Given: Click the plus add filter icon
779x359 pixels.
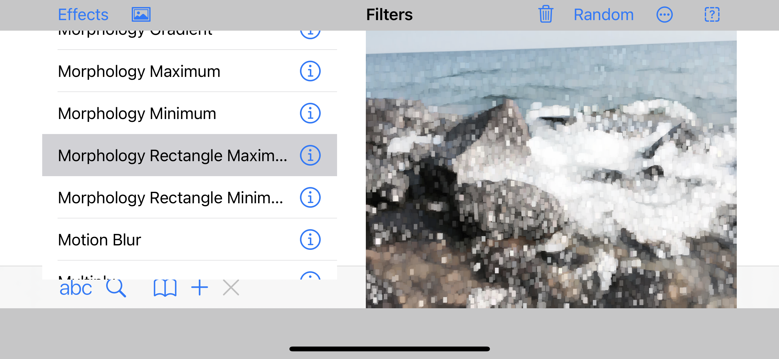Looking at the screenshot, I should point(200,288).
